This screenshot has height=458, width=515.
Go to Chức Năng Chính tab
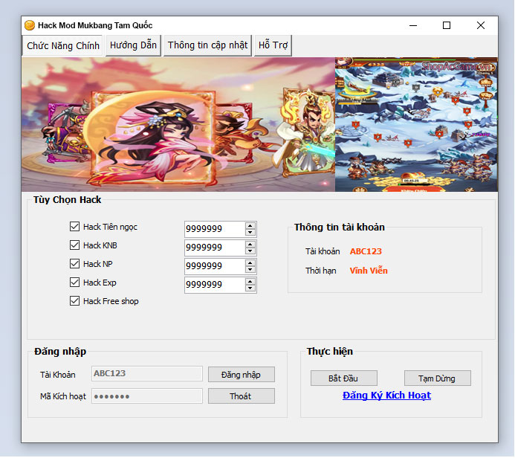click(63, 45)
